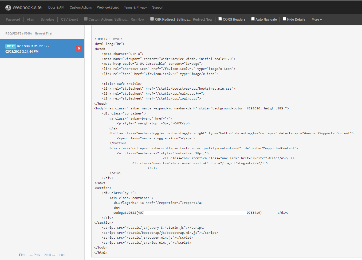Click the '<title> cafe </title>' line
The height and width of the screenshot is (260, 362).
tap(122, 84)
